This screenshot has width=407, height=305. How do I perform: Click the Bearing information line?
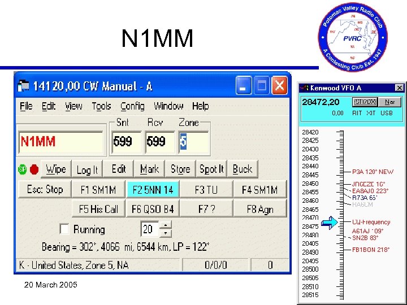125,247
